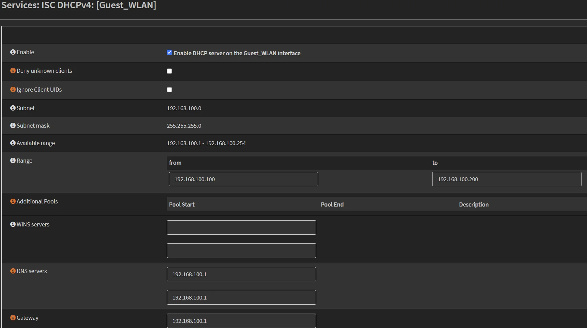Click the first DNS servers field

(x=241, y=274)
